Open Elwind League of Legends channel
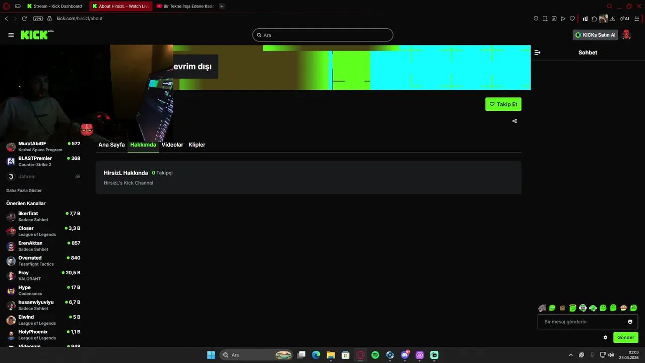 [43, 320]
